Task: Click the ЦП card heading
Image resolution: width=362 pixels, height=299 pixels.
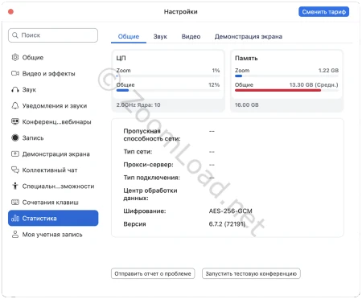Action: point(121,58)
